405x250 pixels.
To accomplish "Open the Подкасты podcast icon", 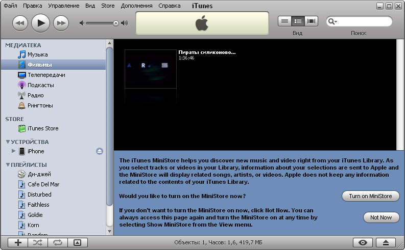I will (x=21, y=85).
